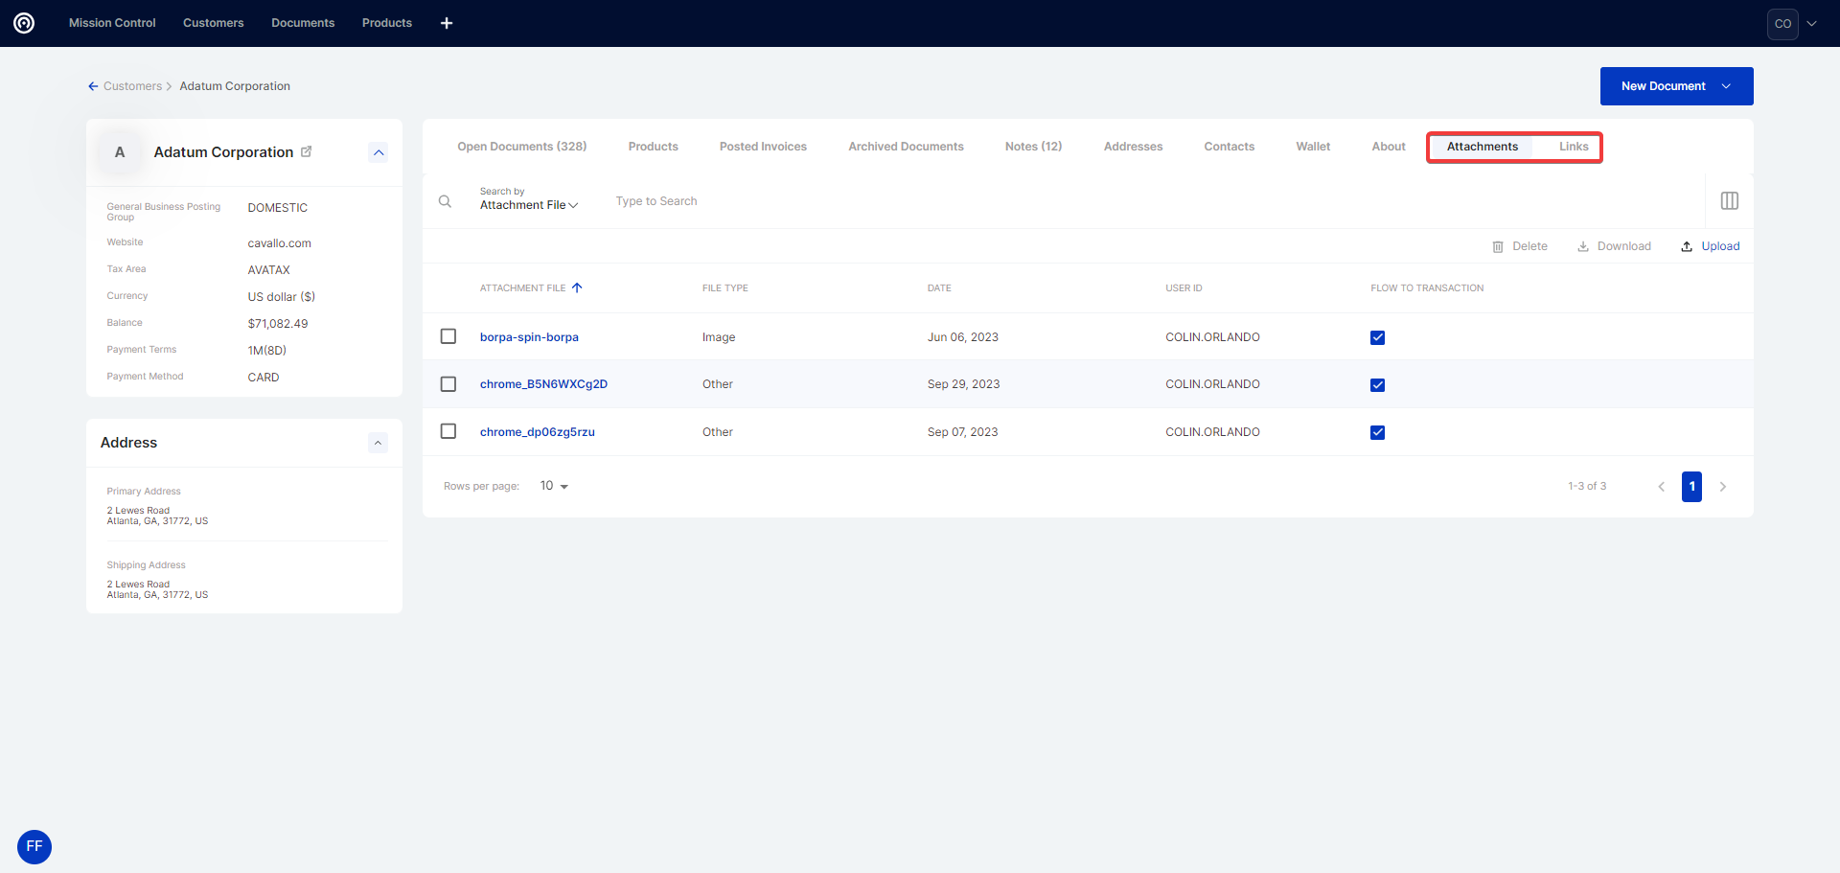
Task: Click the FF round badge icon
Action: click(x=34, y=846)
